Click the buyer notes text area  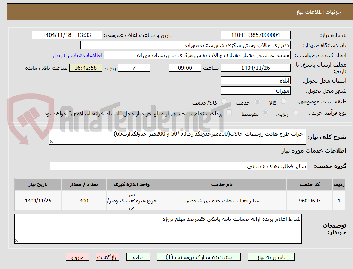point(158,229)
